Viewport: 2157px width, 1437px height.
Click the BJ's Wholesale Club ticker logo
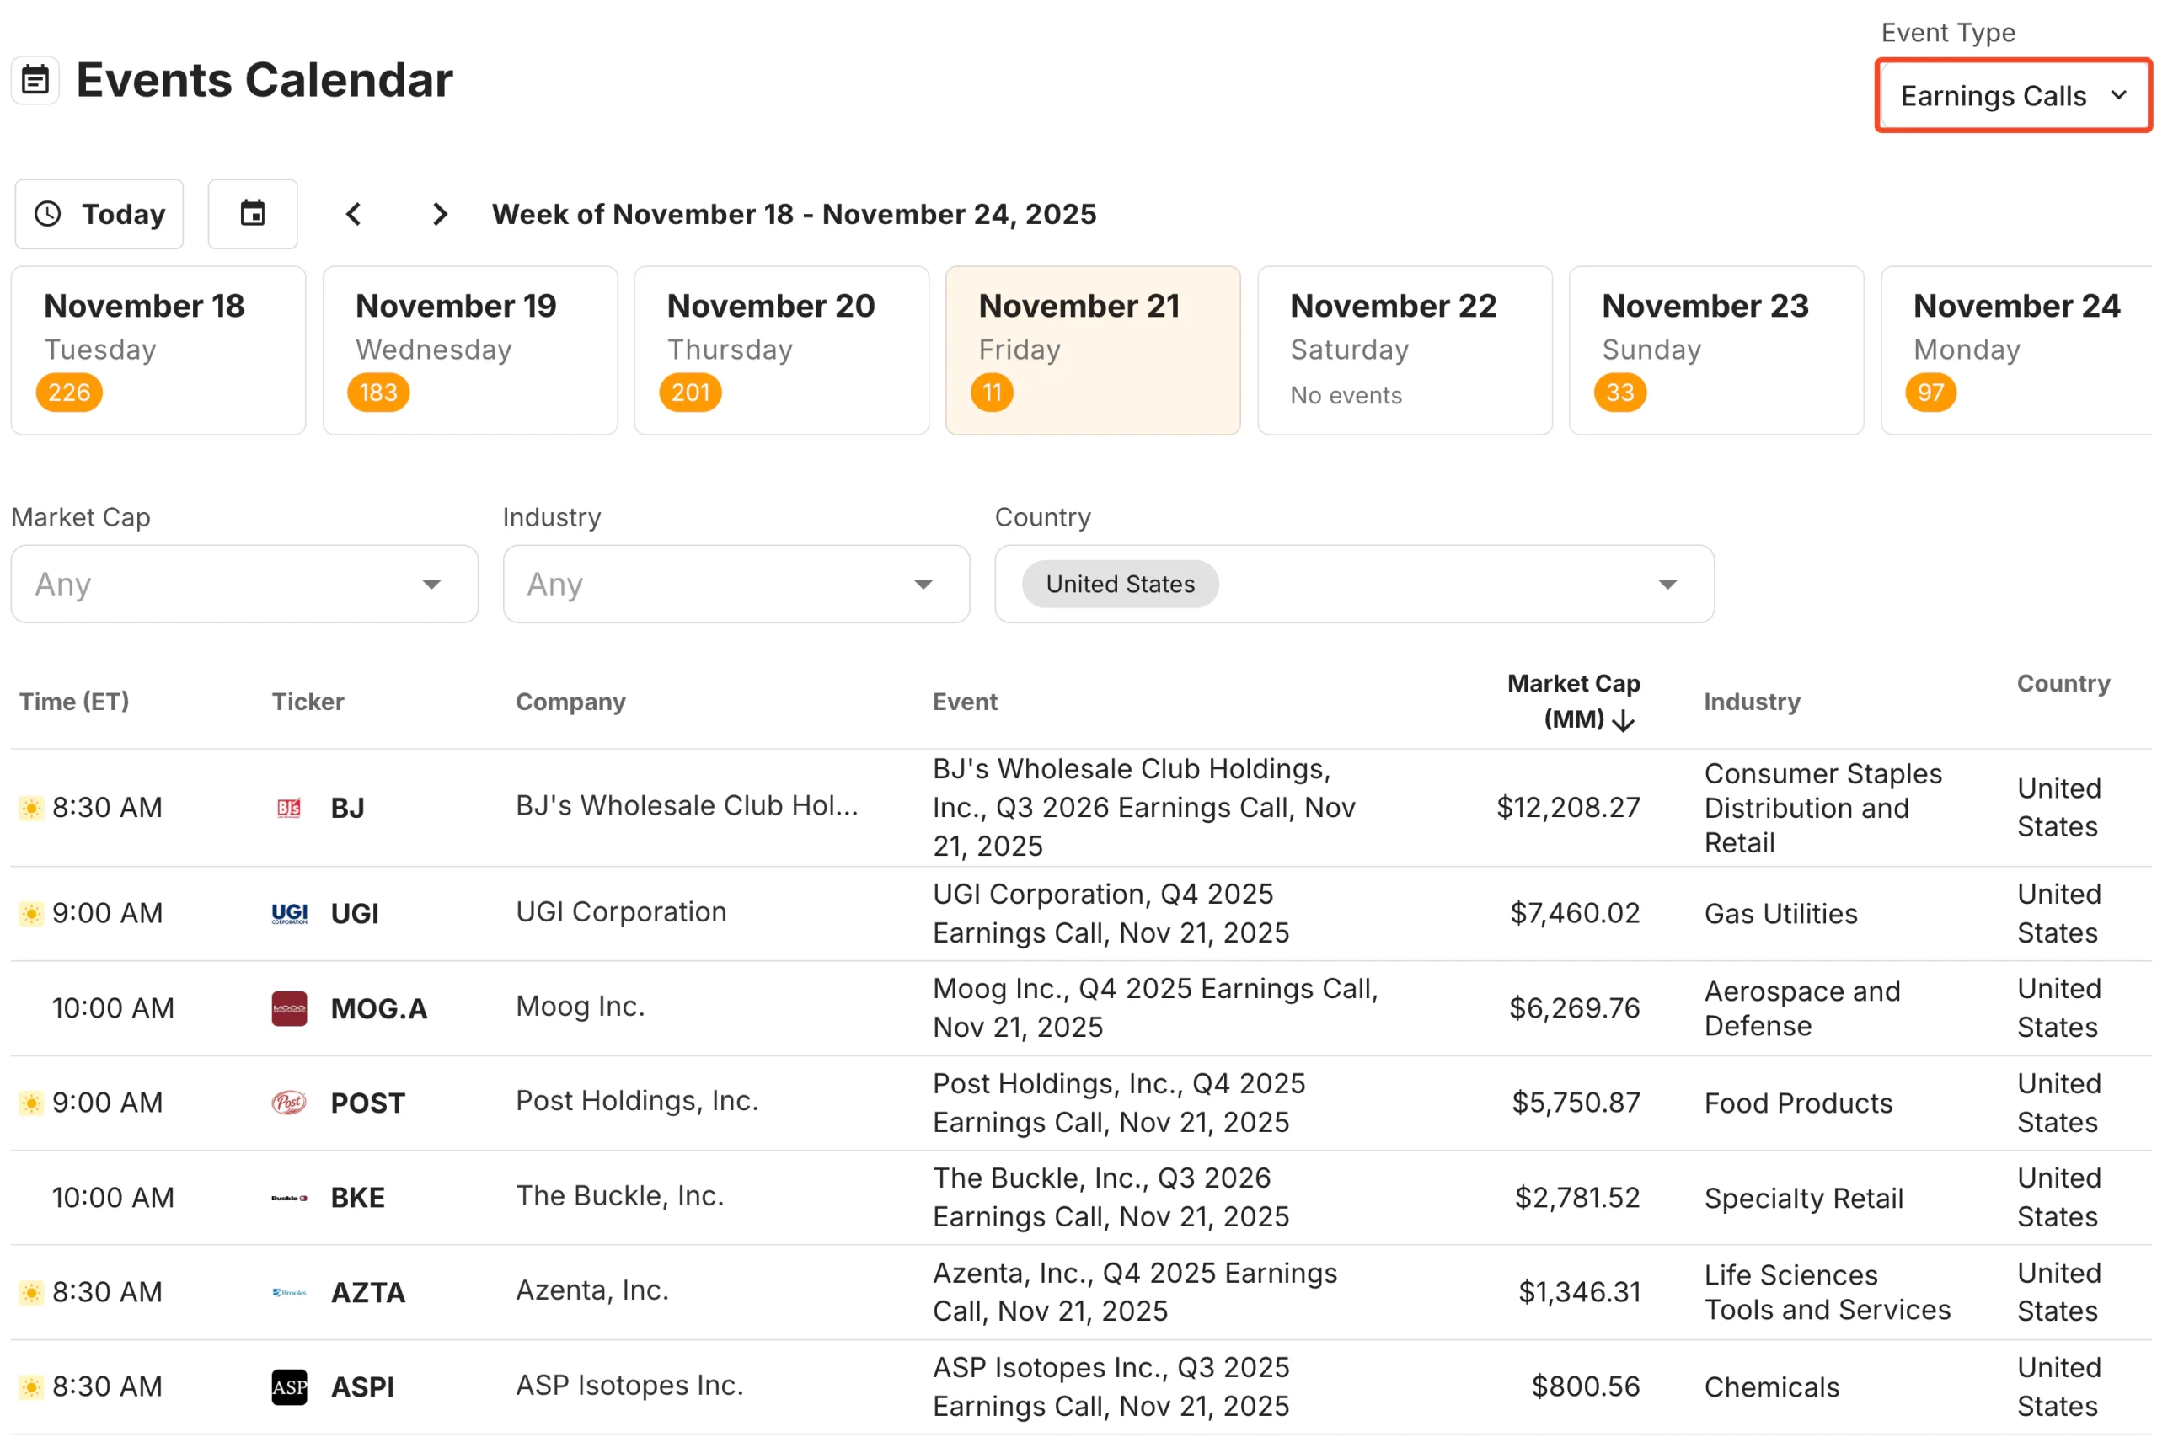tap(289, 808)
